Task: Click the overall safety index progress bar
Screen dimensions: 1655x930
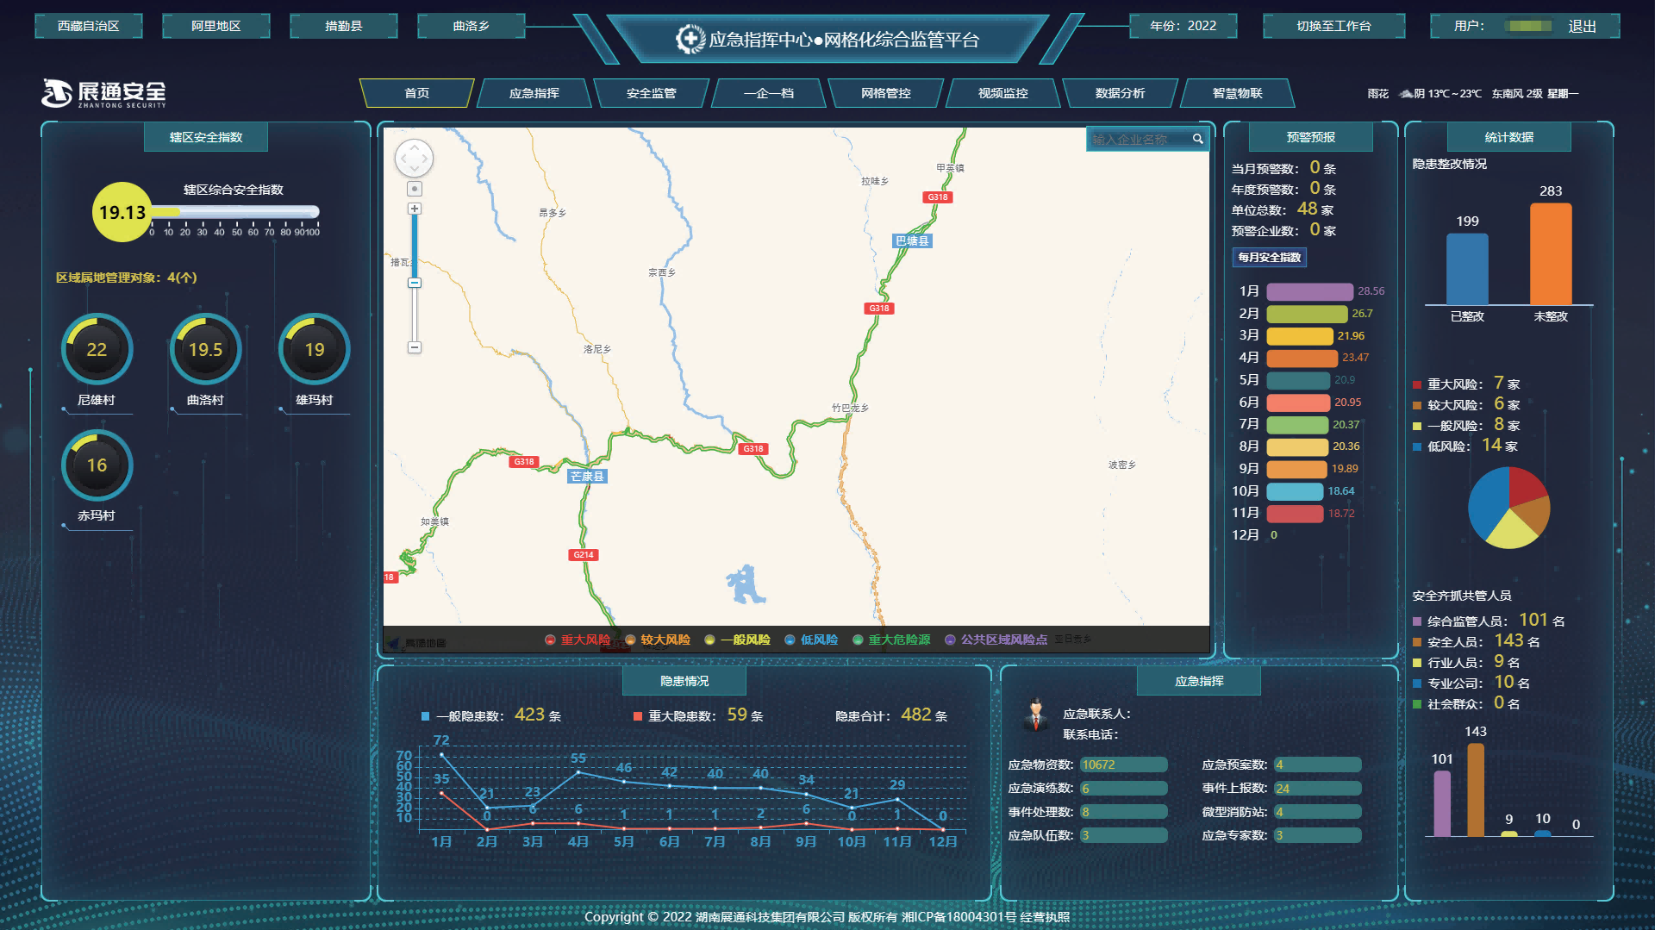Action: coord(234,212)
